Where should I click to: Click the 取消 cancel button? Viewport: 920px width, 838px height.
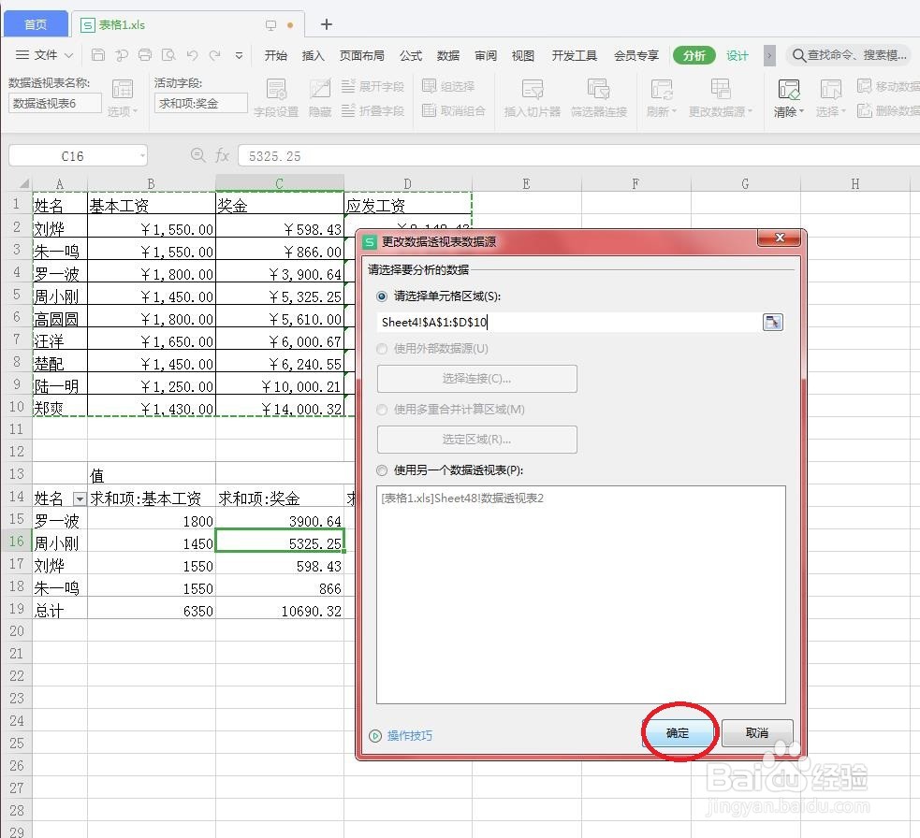[x=756, y=733]
